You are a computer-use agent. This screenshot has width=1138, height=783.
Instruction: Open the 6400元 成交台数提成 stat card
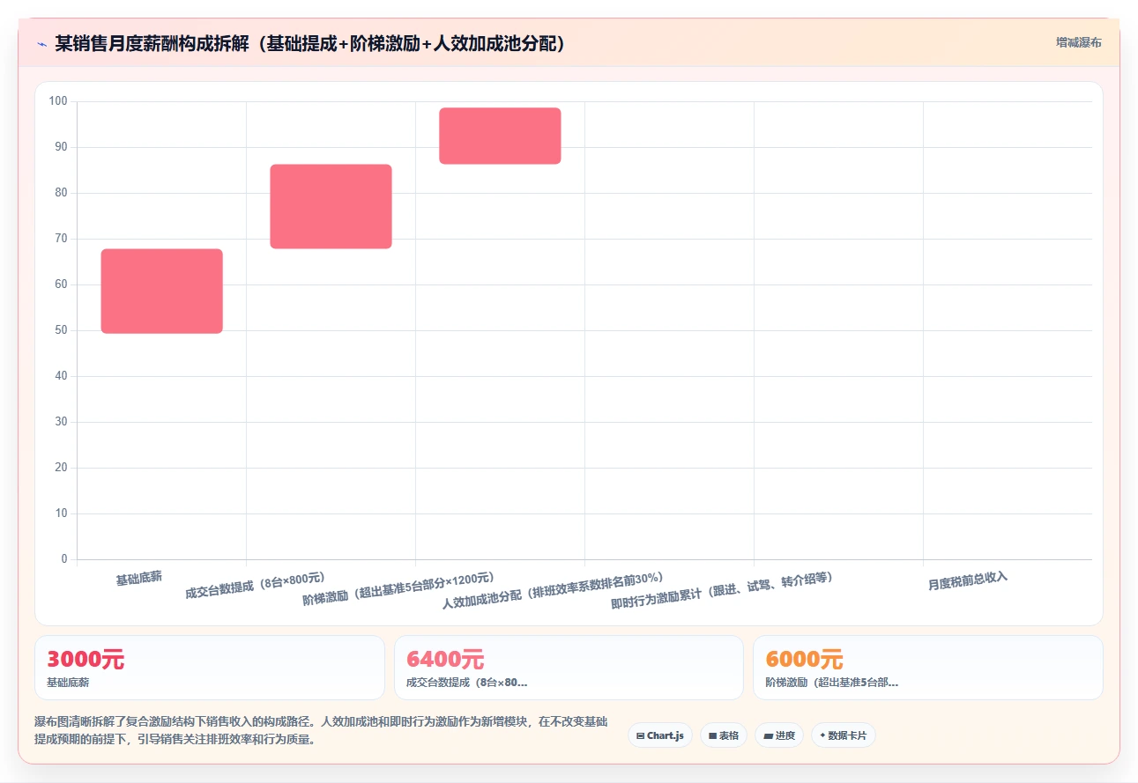[x=569, y=668]
